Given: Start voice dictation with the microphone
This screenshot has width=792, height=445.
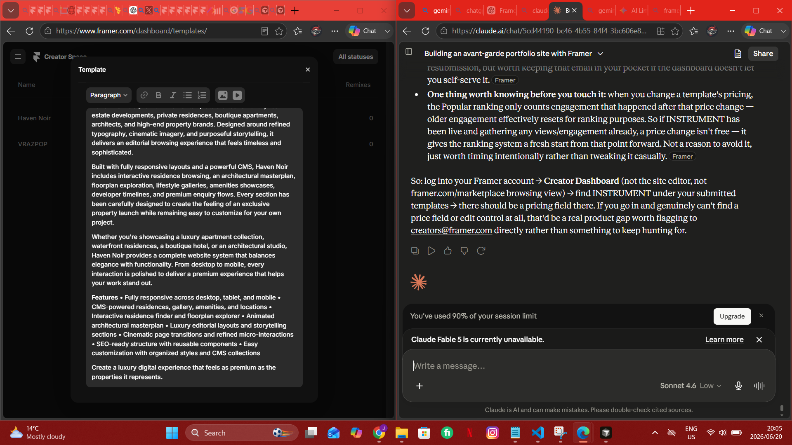Looking at the screenshot, I should click(x=738, y=386).
